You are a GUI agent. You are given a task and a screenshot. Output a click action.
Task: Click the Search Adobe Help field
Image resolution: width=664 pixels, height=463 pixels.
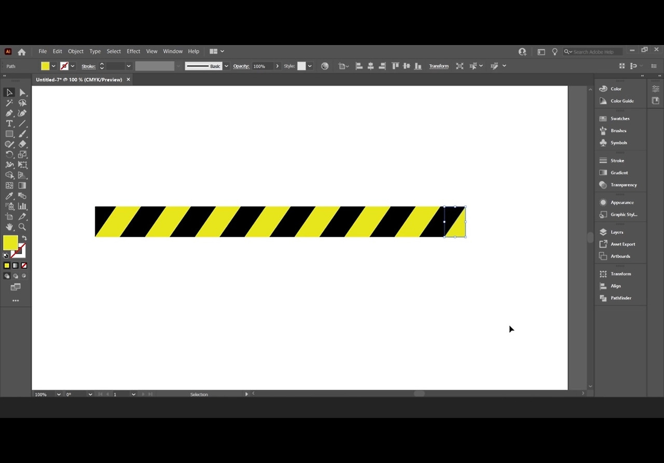click(593, 52)
